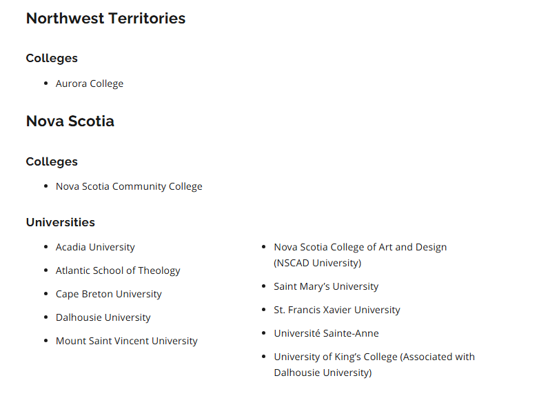Viewport: 539px width, 396px height.
Task: Choose Saint Mary's University
Action: 326,286
